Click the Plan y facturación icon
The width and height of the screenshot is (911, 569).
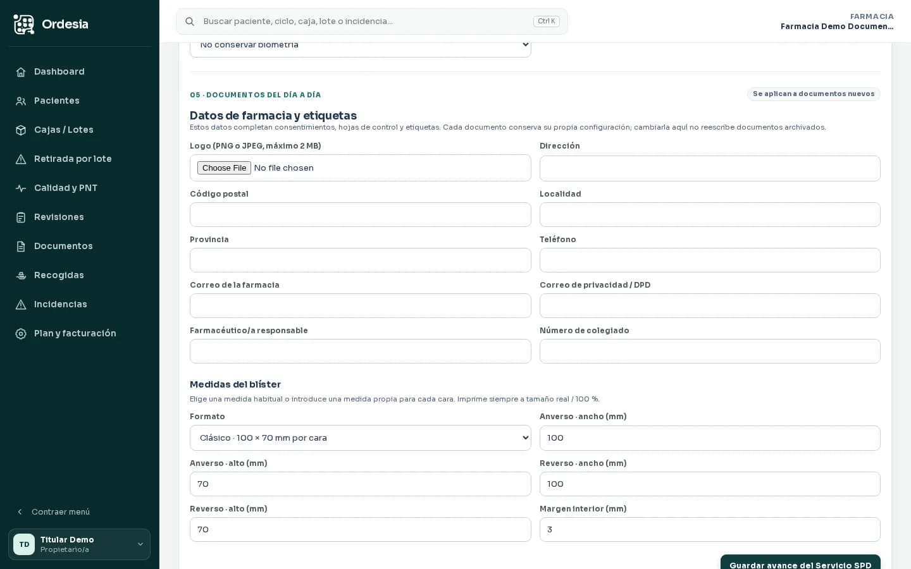(x=21, y=334)
